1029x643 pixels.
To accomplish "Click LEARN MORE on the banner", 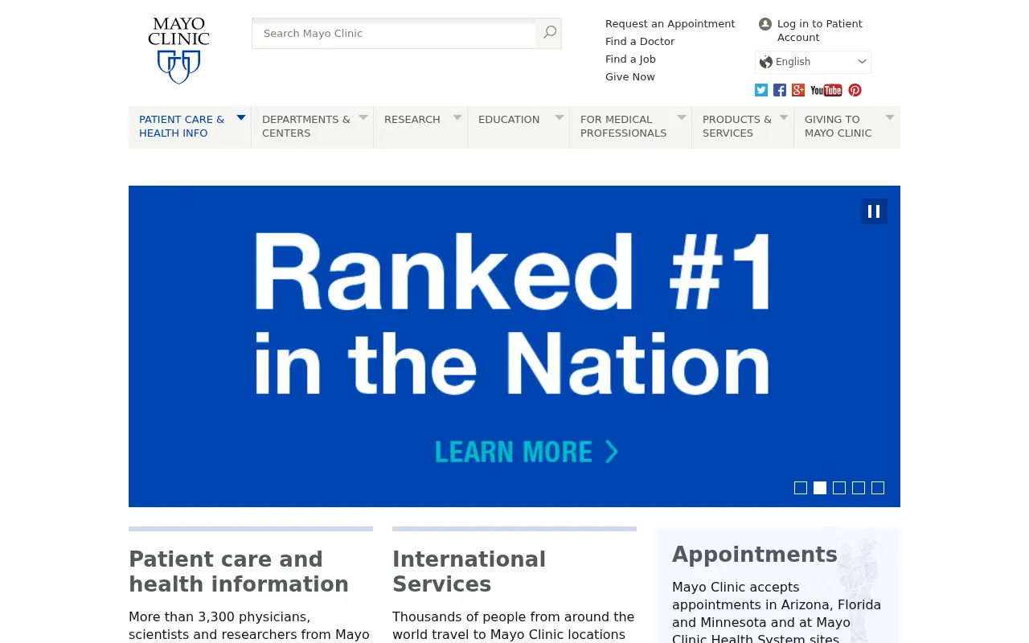I will [527, 452].
